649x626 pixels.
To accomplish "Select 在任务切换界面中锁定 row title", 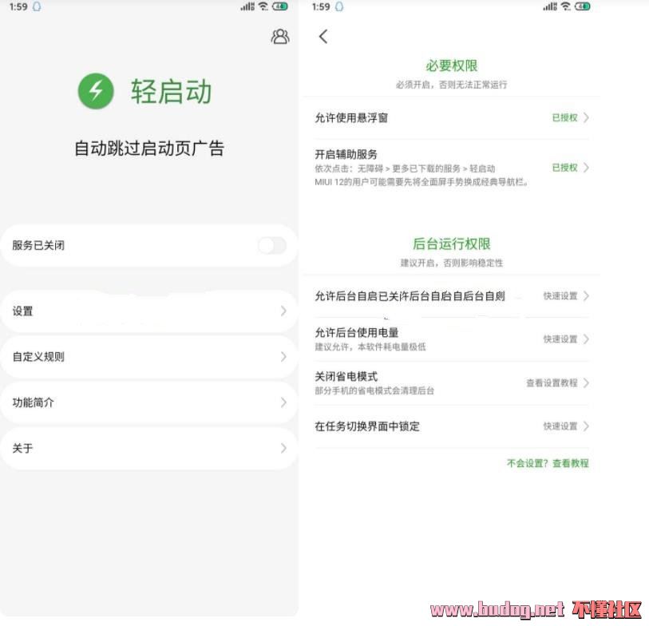I will coord(367,426).
